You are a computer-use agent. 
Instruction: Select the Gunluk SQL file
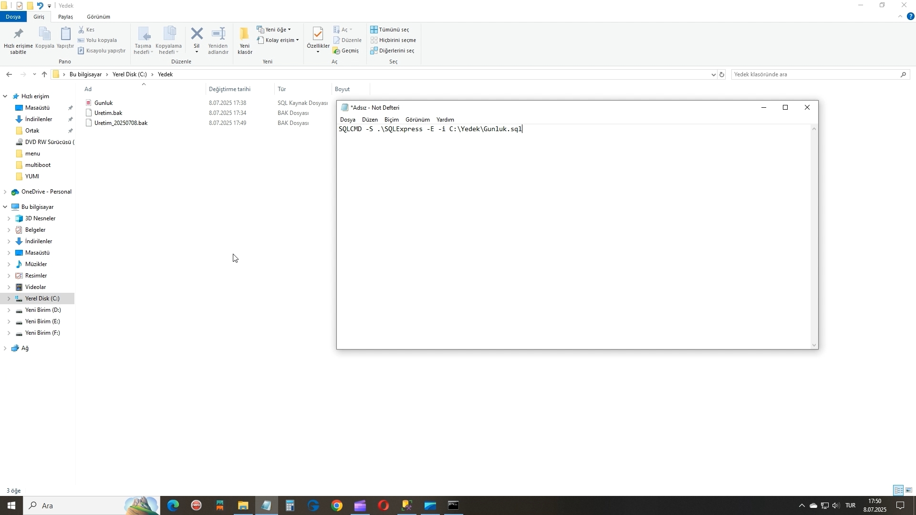click(104, 103)
